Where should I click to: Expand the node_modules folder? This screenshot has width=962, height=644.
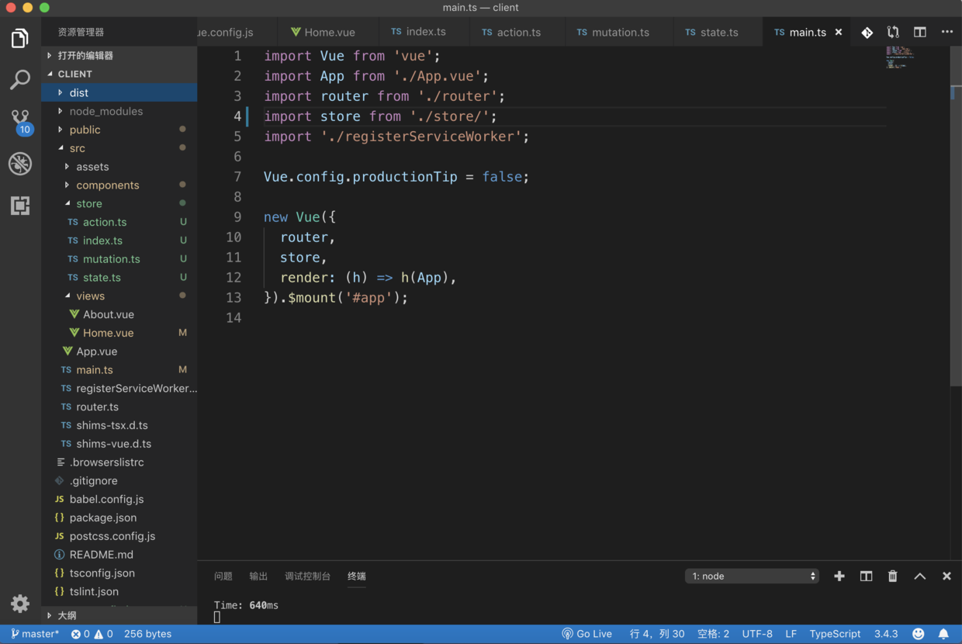point(106,111)
